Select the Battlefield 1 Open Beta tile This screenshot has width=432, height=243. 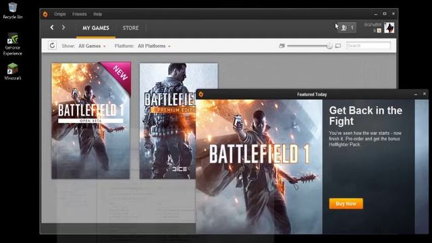pyautogui.click(x=91, y=120)
